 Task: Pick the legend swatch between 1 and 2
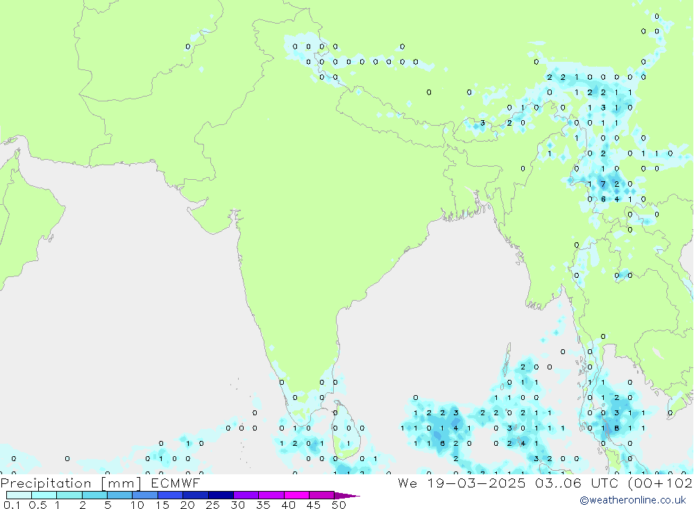(69, 495)
